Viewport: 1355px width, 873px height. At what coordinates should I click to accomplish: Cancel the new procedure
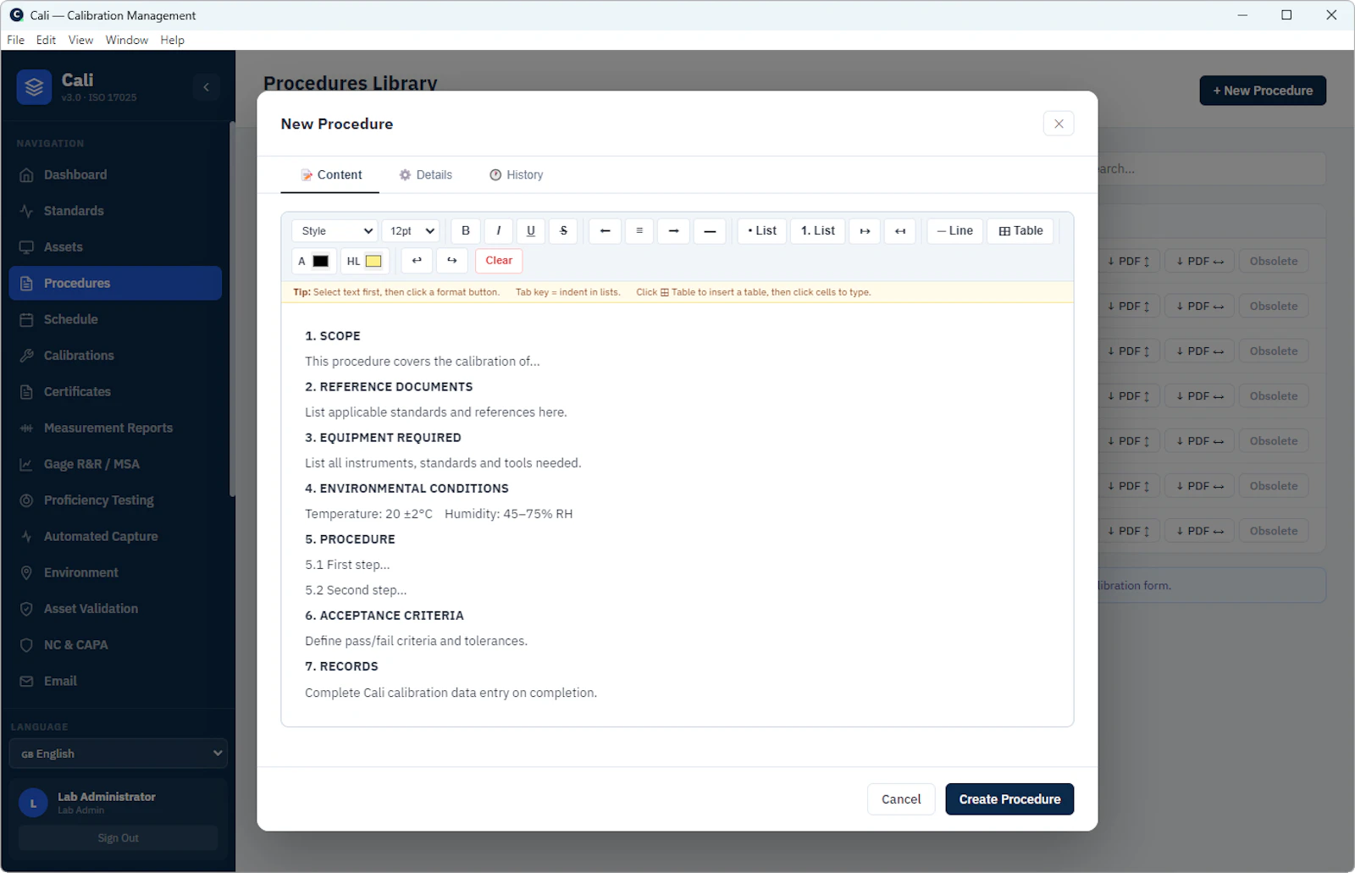click(x=901, y=799)
